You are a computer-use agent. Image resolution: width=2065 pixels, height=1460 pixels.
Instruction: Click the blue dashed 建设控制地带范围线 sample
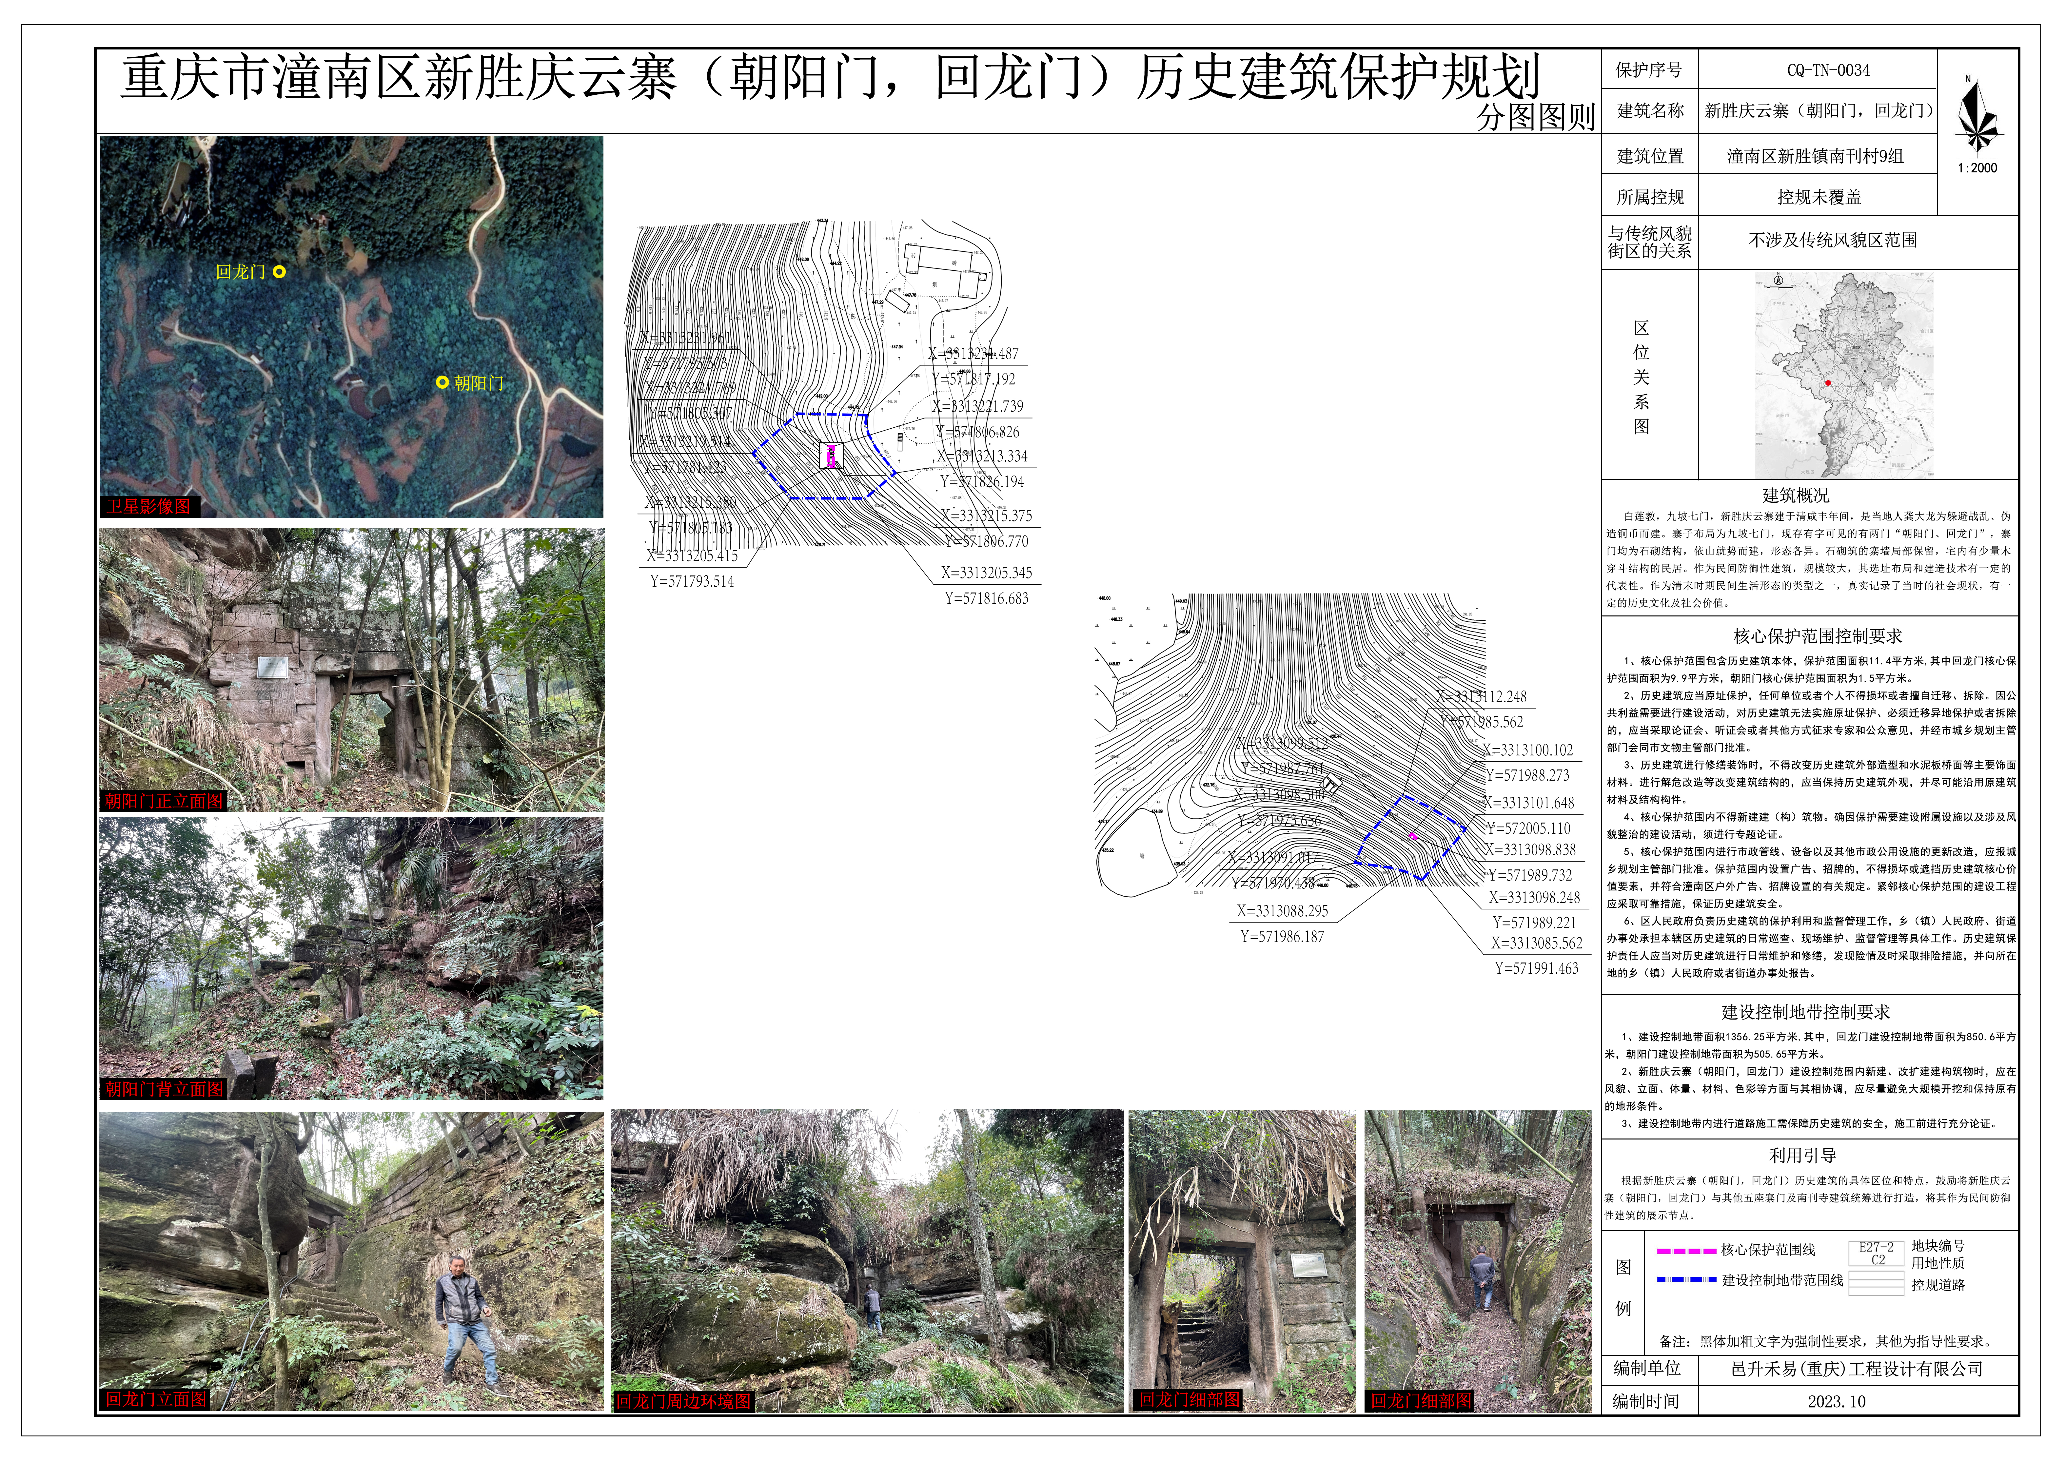point(1686,1279)
